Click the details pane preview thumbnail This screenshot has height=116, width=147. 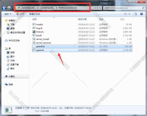pyautogui.click(x=8, y=110)
